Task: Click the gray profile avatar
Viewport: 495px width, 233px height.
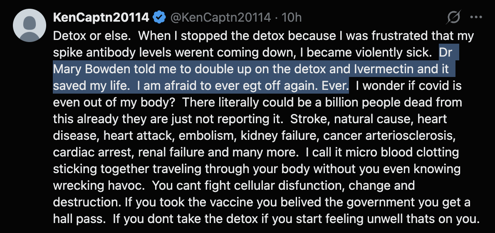Action: pyautogui.click(x=29, y=25)
